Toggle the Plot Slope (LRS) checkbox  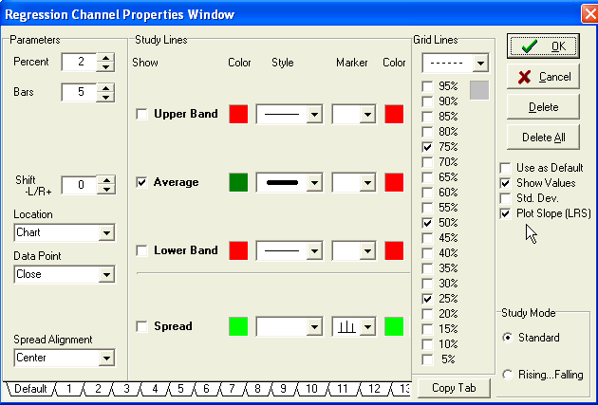(x=506, y=214)
